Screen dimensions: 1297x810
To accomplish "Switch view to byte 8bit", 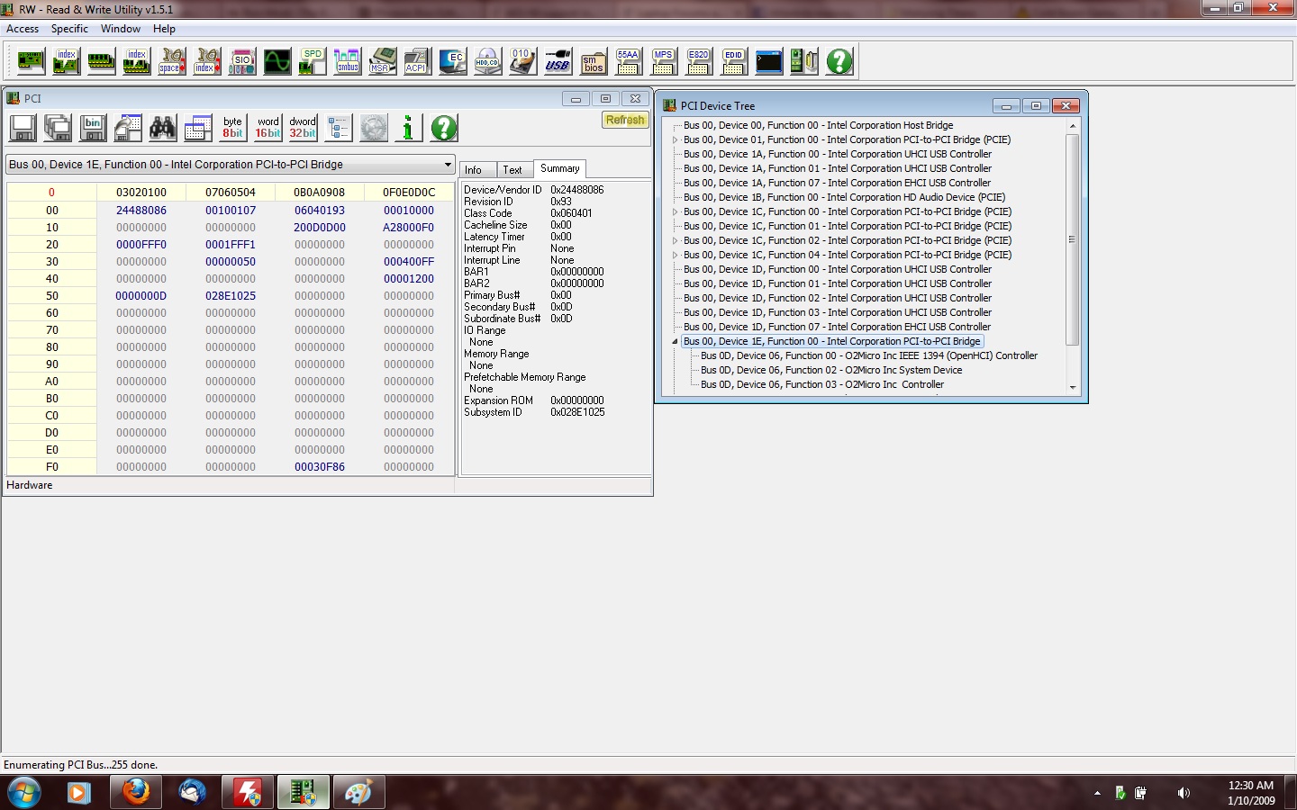I will (x=233, y=128).
